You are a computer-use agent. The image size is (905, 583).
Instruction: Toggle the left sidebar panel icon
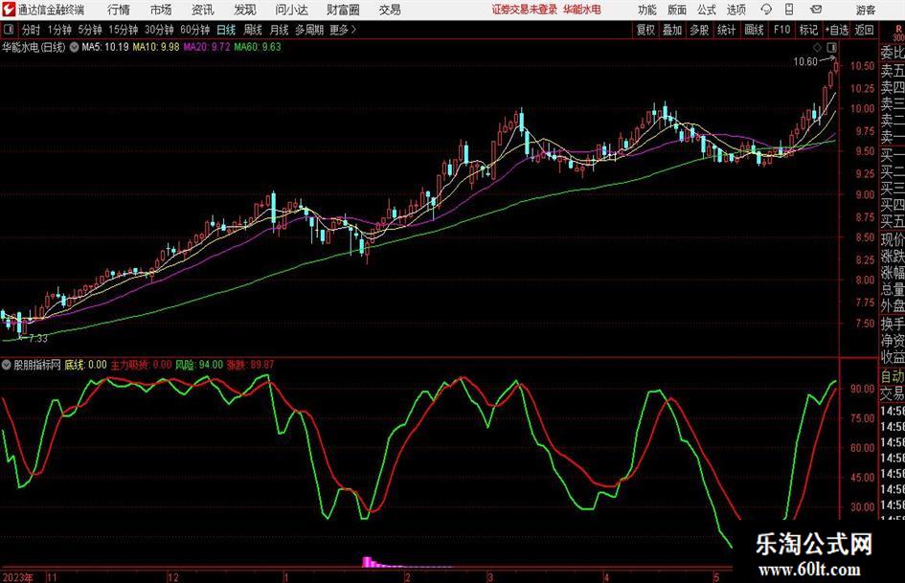point(10,30)
